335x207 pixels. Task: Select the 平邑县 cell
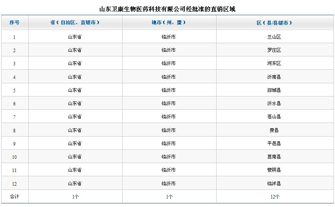pyautogui.click(x=274, y=144)
